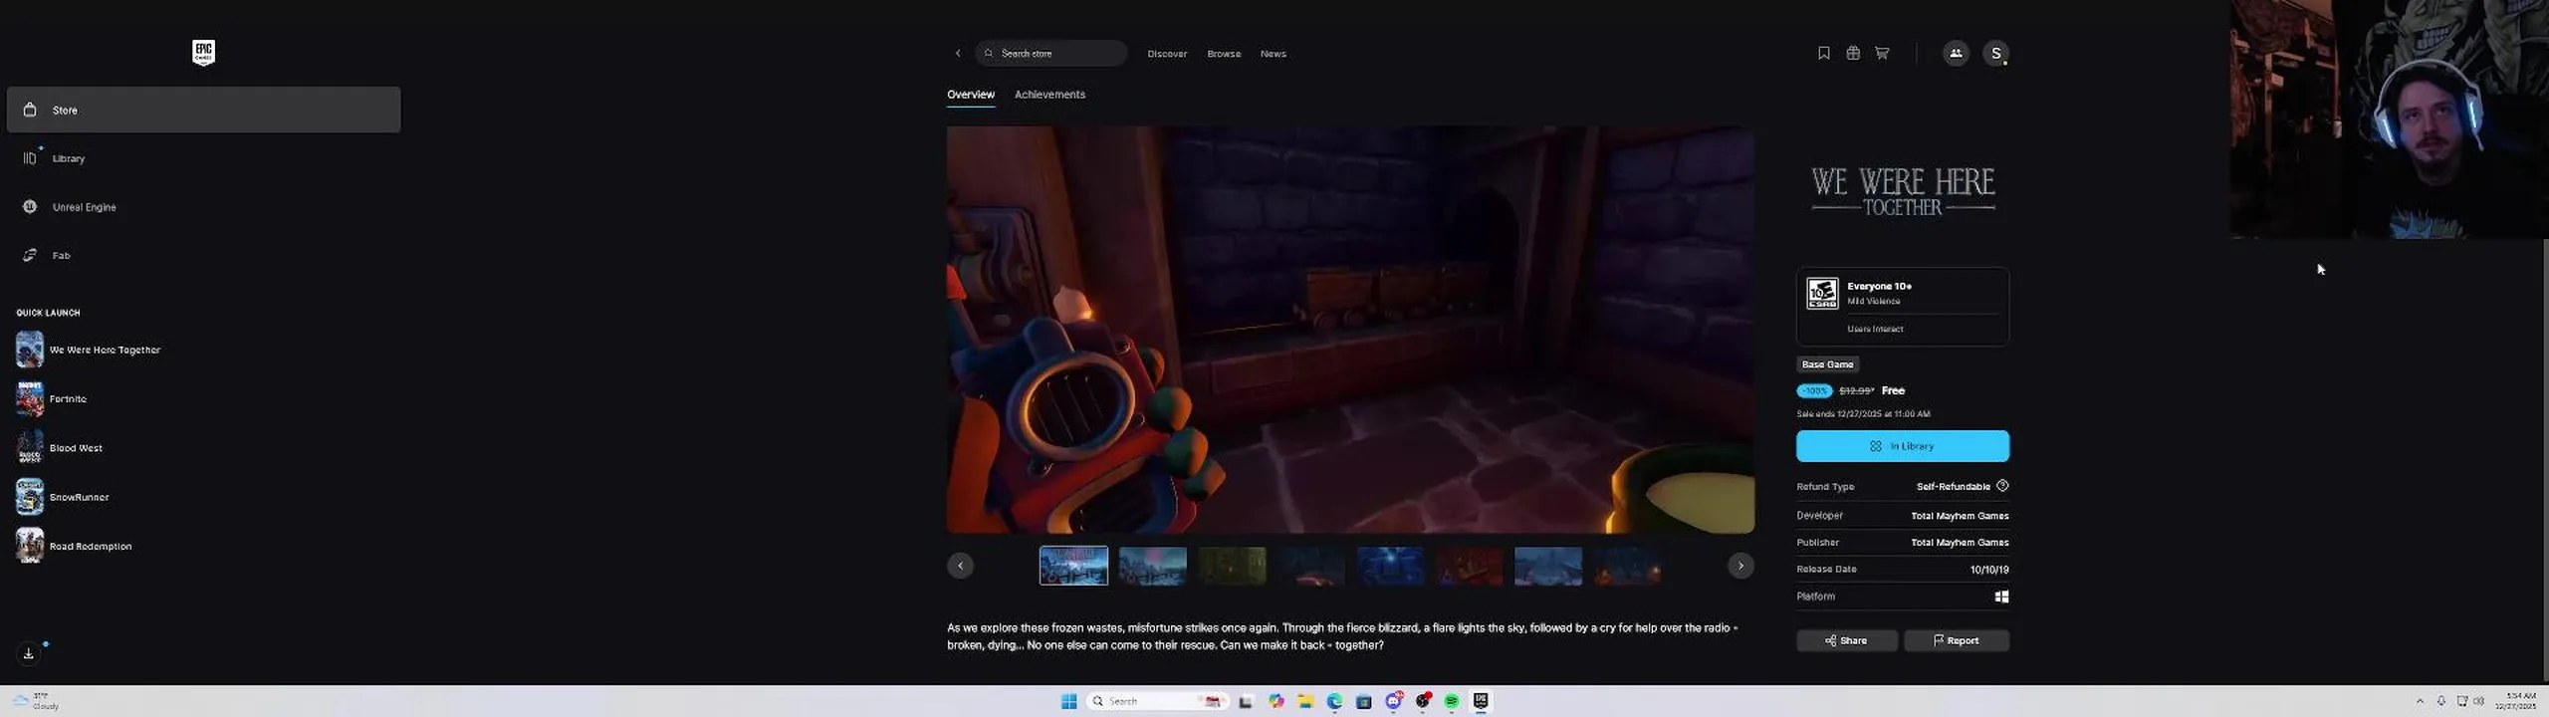2549x717 pixels.
Task: Open the weather widget on taskbar
Action: click(36, 701)
